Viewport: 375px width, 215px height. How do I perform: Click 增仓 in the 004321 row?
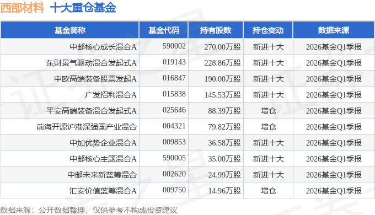pyautogui.click(x=269, y=127)
